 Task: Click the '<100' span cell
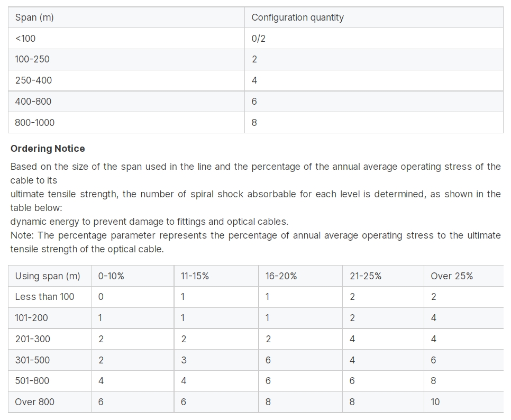(x=126, y=39)
